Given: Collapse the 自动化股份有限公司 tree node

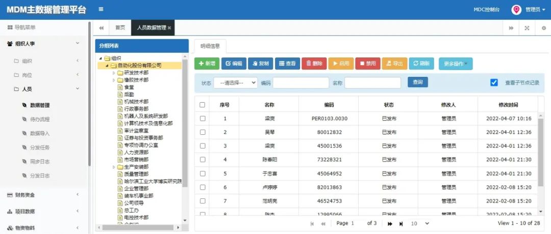Looking at the screenshot, I should (x=107, y=66).
